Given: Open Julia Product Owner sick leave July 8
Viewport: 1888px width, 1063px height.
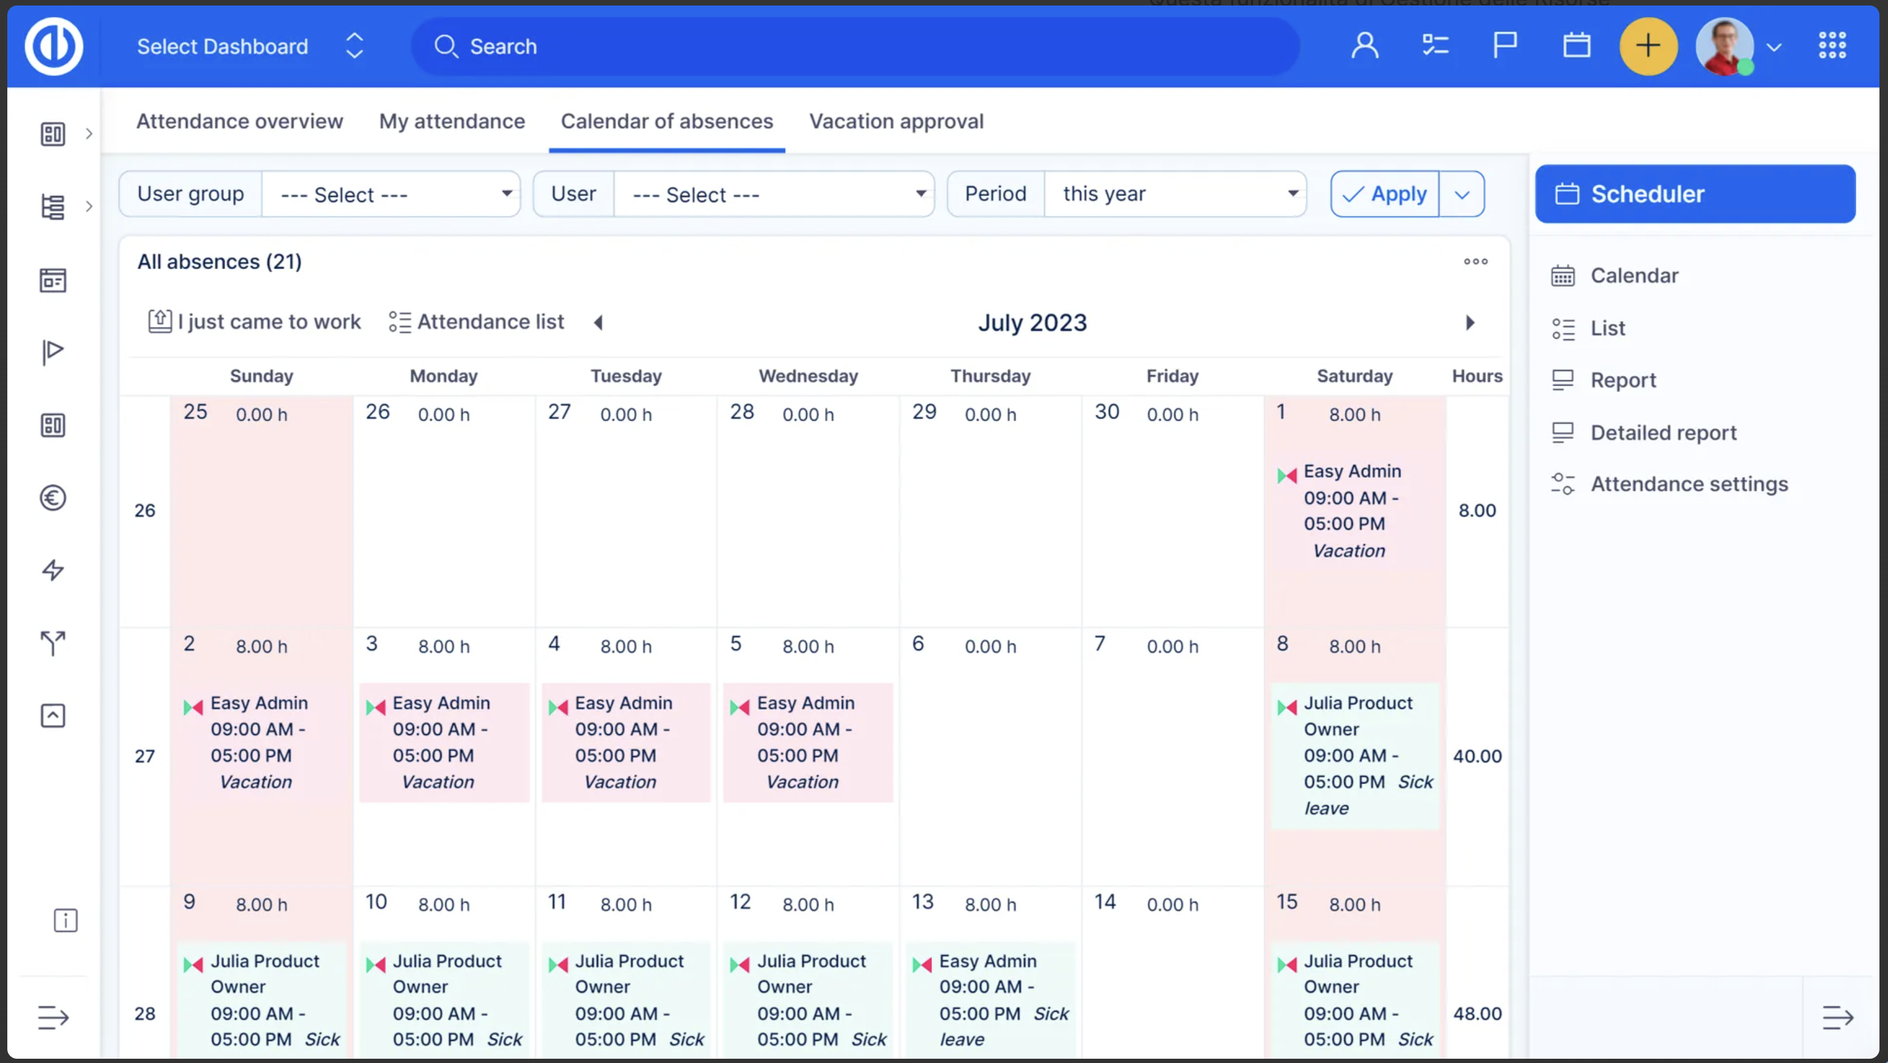Looking at the screenshot, I should tap(1355, 756).
